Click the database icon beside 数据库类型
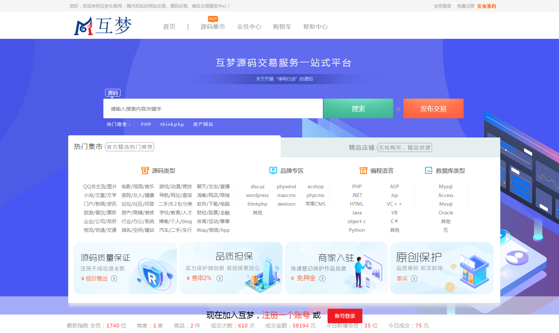 [x=429, y=170]
